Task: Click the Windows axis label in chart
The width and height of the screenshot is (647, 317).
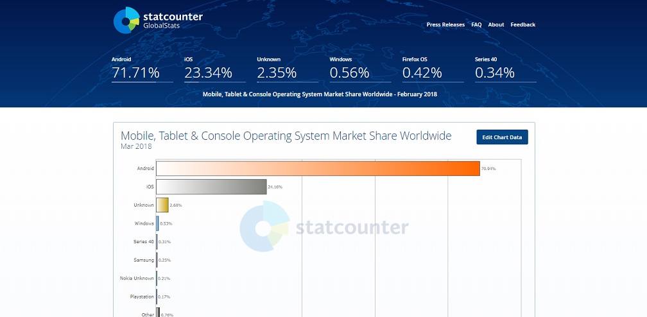Action: [x=144, y=223]
